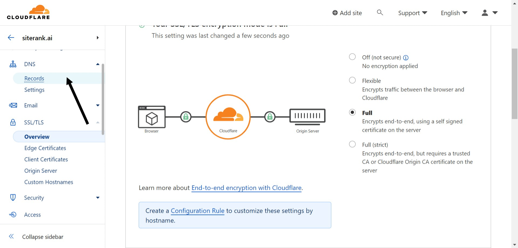Image resolution: width=518 pixels, height=248 pixels.
Task: Click the search magnifier icon
Action: [x=380, y=12]
